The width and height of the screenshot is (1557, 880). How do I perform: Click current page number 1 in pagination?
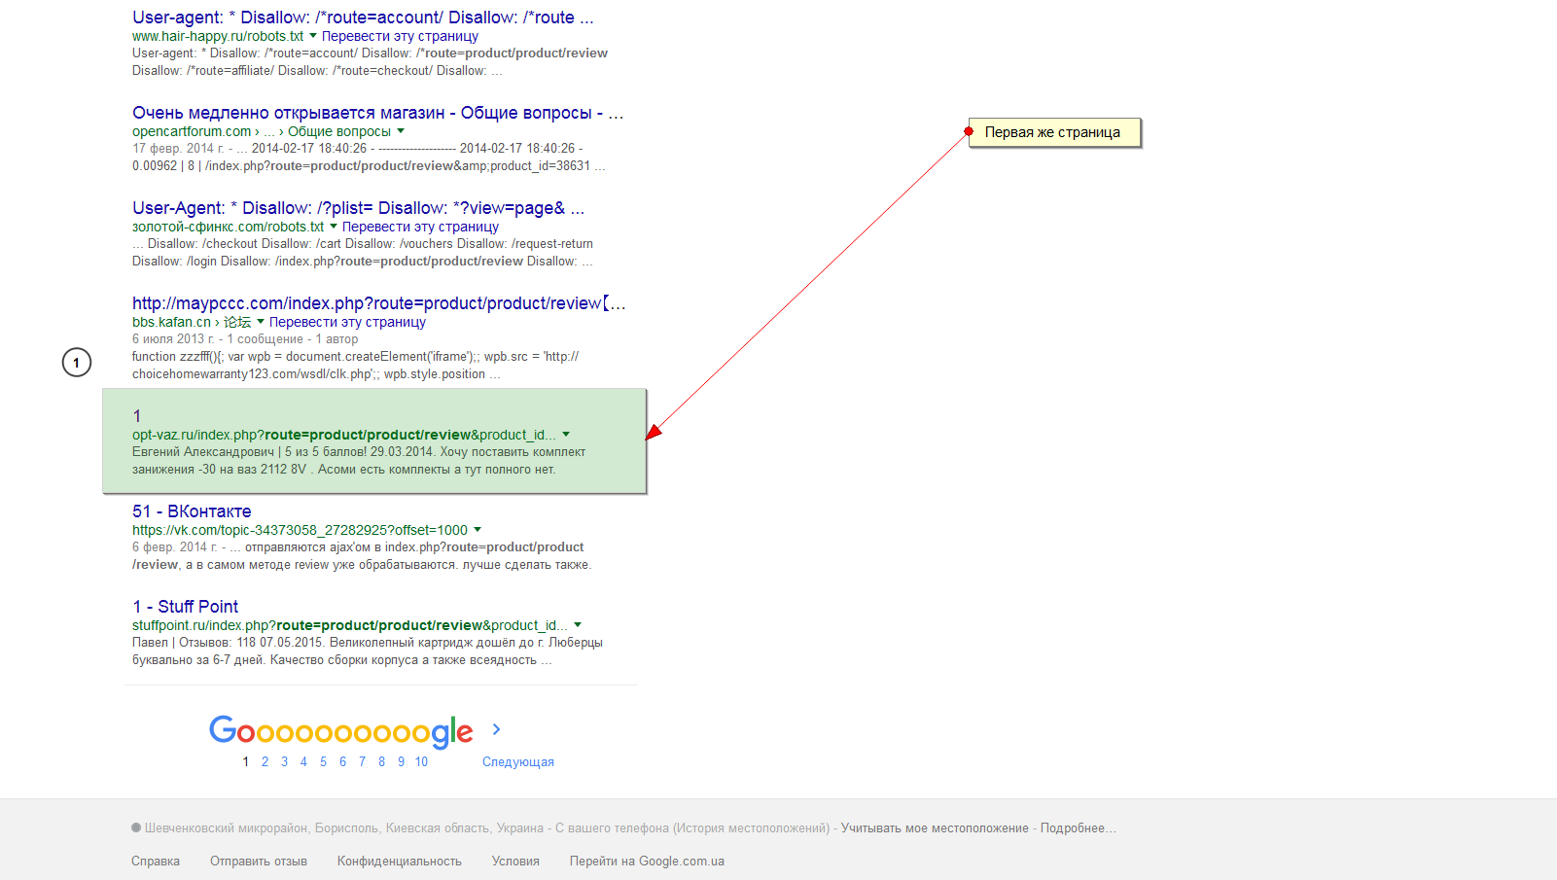[x=245, y=762]
